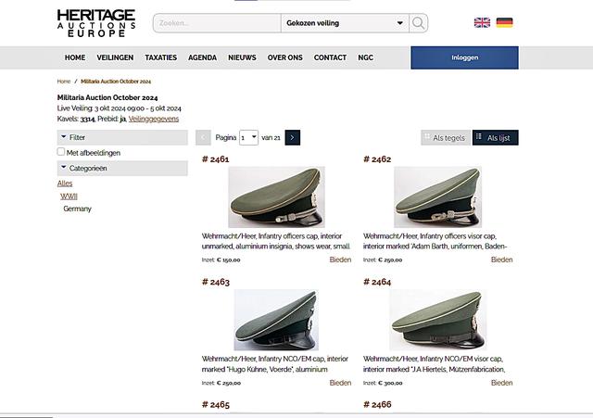Select the WWII category
This screenshot has width=593, height=418.
tap(69, 196)
